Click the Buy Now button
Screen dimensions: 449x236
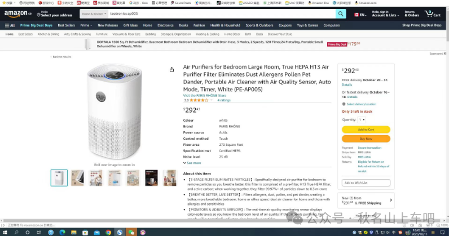click(366, 139)
